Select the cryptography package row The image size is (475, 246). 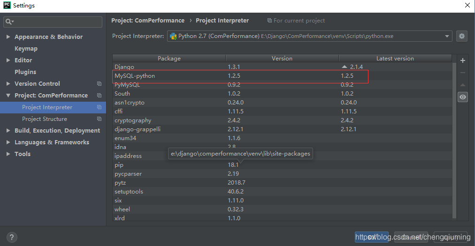pyautogui.click(x=283, y=120)
